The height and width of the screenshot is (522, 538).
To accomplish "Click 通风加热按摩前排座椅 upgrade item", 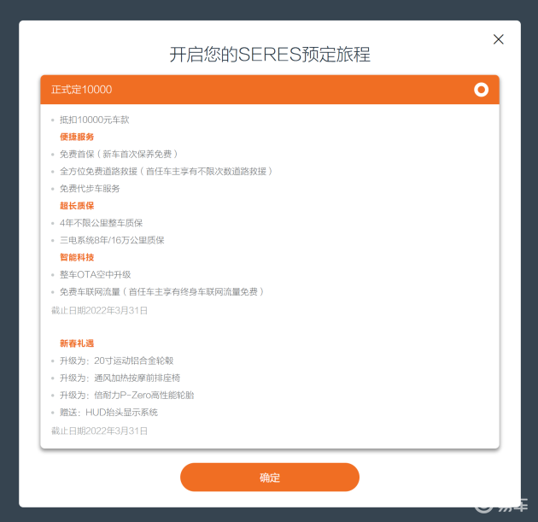I will (120, 378).
